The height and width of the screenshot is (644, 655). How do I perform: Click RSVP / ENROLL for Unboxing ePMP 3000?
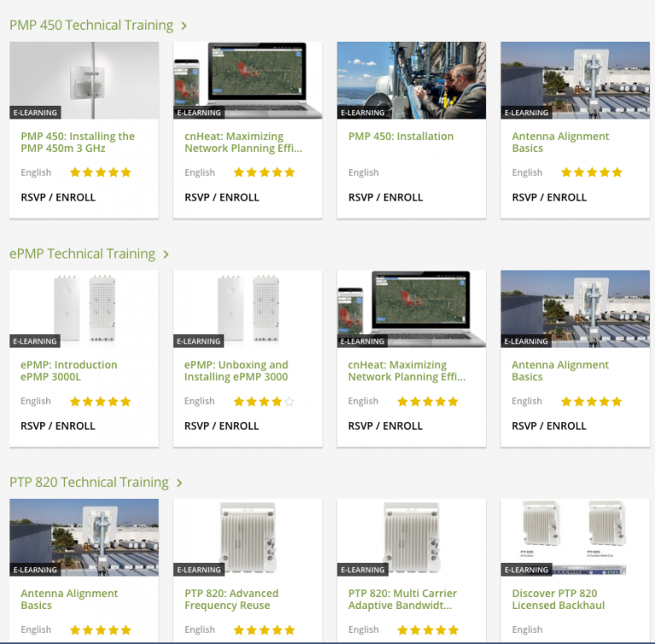tap(222, 426)
